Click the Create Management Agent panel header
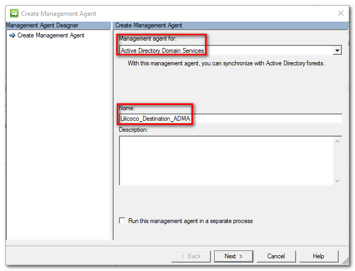The image size is (355, 271). (x=230, y=25)
